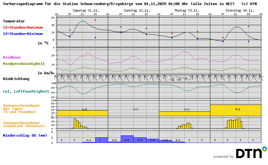Click the Temperatur label
This screenshot has height=165, width=268.
click(x=14, y=21)
